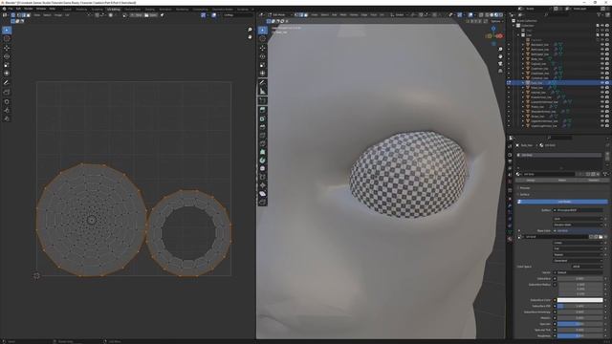The width and height of the screenshot is (612, 344).
Task: Select the Pinch tool in UV editor toolbar
Action: 7,118
